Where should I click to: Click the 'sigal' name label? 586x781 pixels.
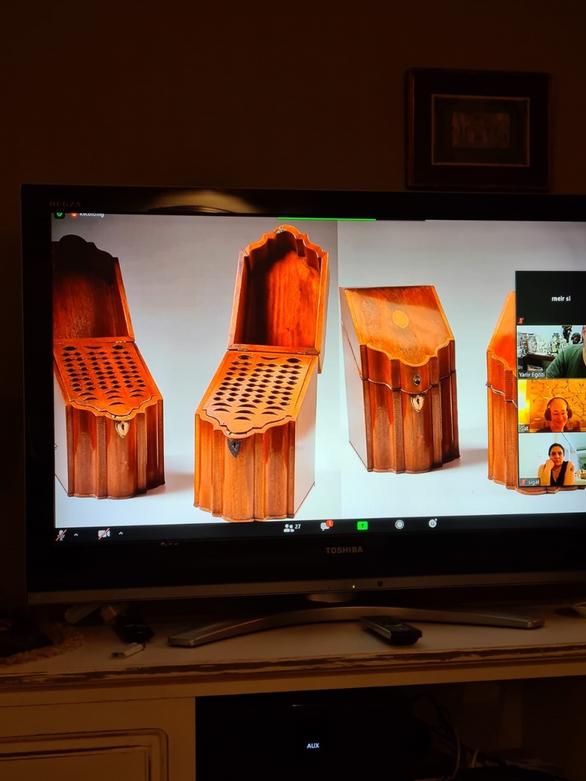[x=531, y=482]
